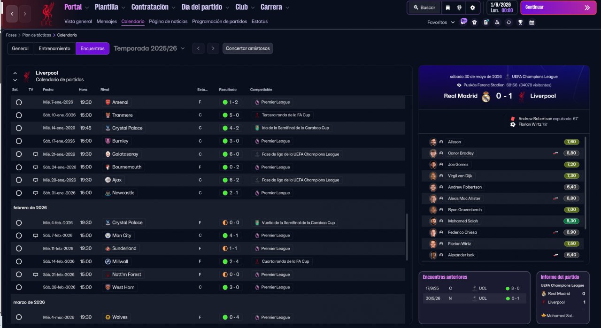Click the 1/6/2026 date and time box
Screen dimensions: 601x328
(501, 8)
